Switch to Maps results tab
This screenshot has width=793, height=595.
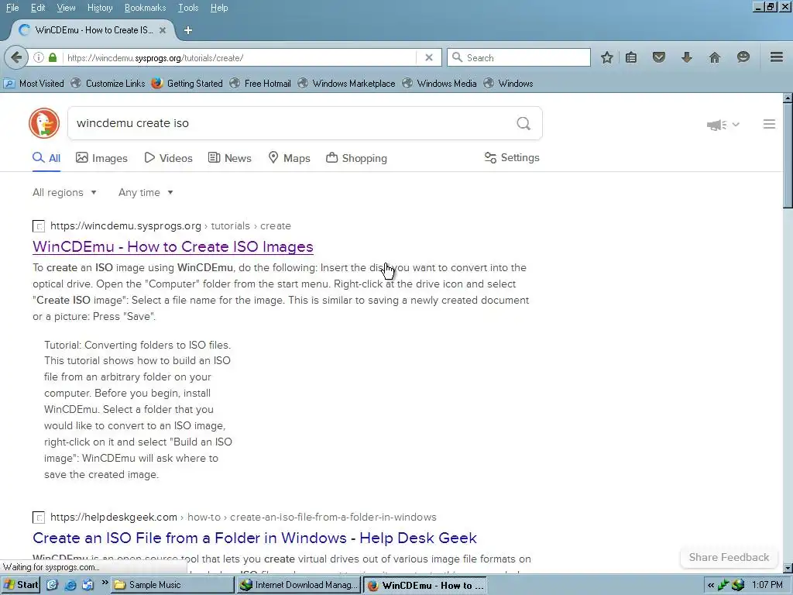(290, 158)
